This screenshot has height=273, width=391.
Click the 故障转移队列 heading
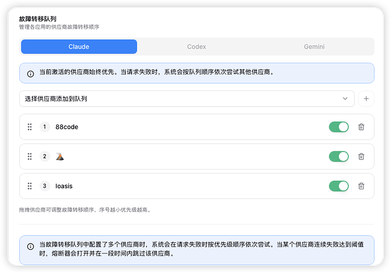pyautogui.click(x=37, y=19)
